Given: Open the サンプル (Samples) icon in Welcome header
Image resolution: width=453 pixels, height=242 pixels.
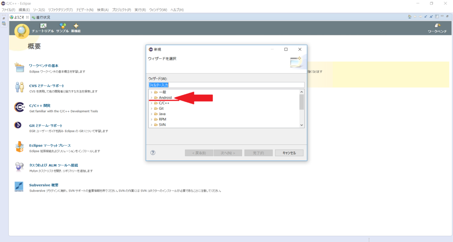Looking at the screenshot, I should pyautogui.click(x=62, y=26).
